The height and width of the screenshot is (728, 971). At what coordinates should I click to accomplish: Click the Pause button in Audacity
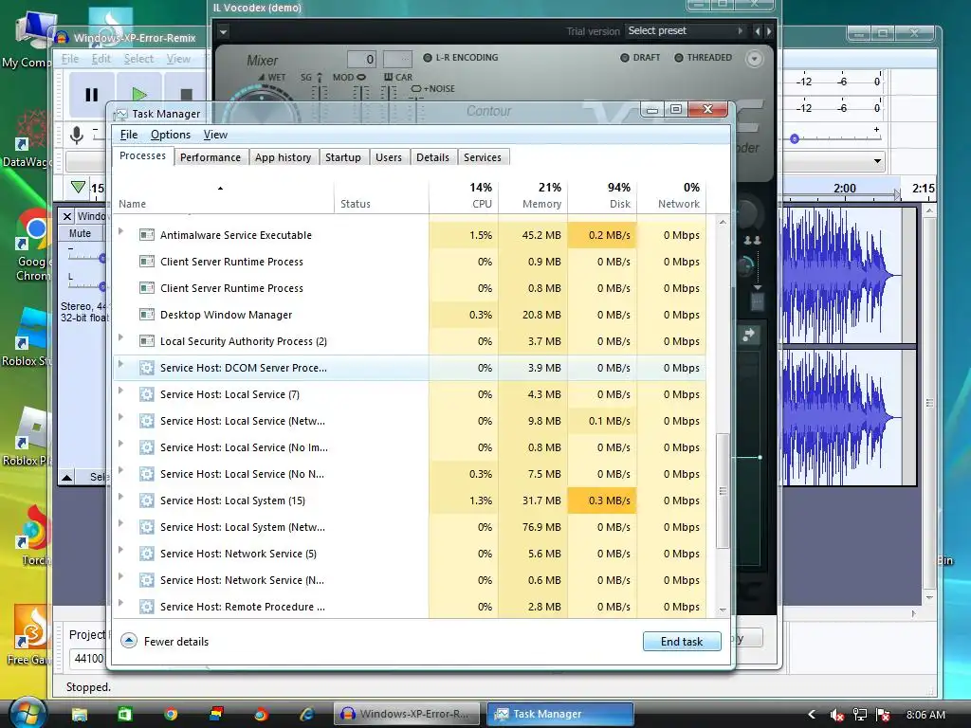91,95
